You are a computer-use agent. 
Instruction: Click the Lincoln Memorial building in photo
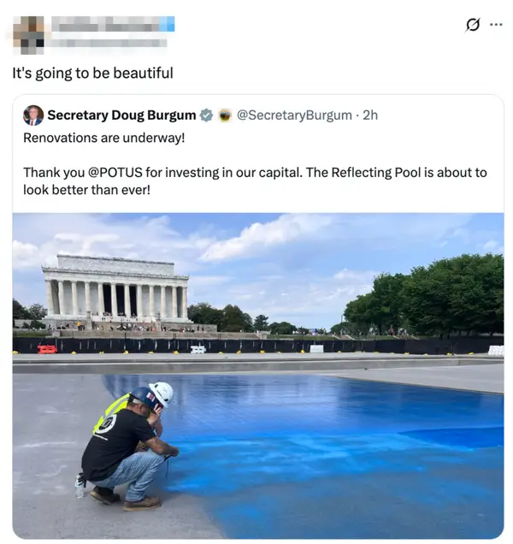tap(115, 290)
